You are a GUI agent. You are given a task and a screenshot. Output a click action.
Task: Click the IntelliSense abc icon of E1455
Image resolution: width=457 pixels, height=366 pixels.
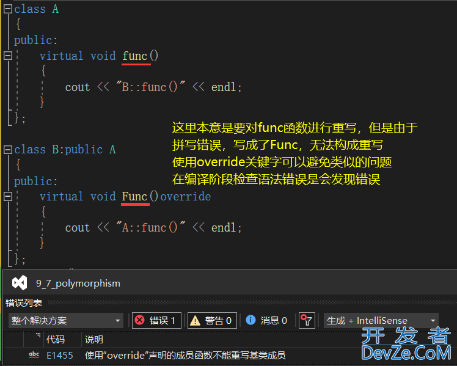[x=34, y=355]
